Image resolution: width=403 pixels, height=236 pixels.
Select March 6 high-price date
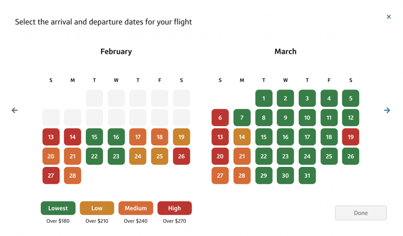[x=220, y=118]
